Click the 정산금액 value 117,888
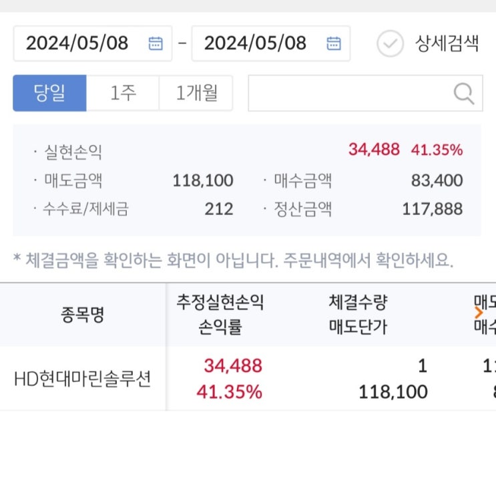The image size is (496, 495). [432, 209]
